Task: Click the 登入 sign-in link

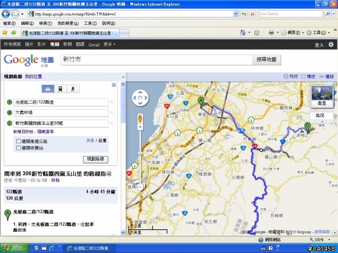Action: [319, 45]
